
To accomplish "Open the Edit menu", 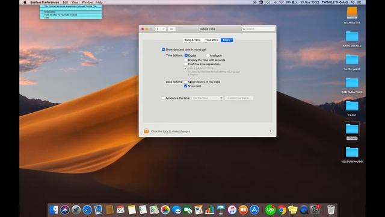I will tap(66, 2).
